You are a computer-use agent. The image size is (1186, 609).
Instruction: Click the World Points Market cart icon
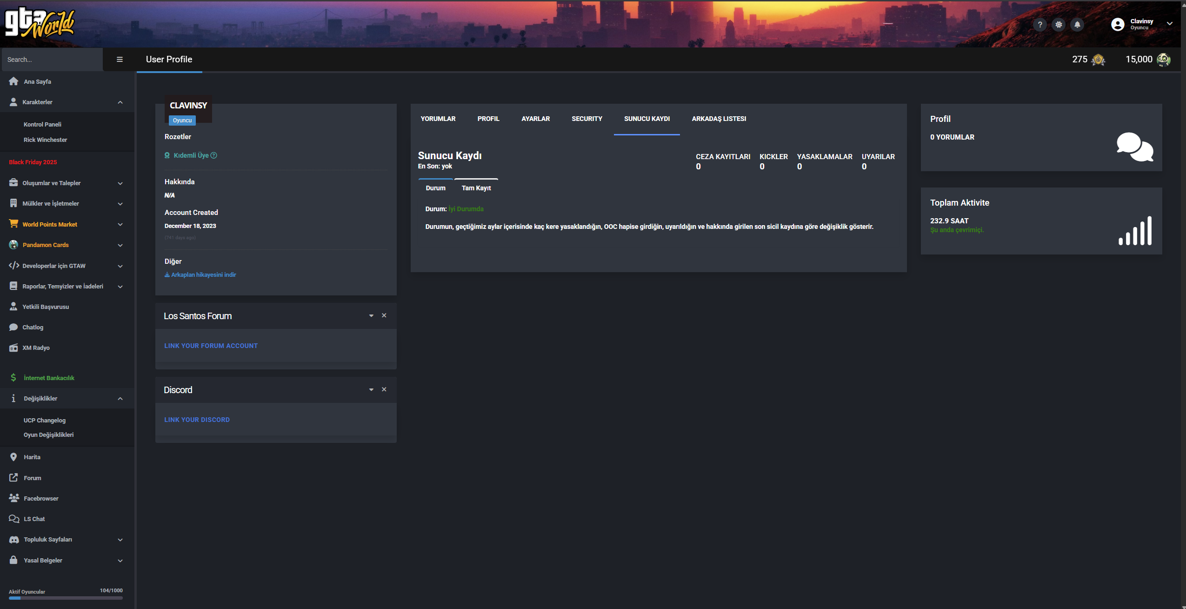click(x=13, y=223)
